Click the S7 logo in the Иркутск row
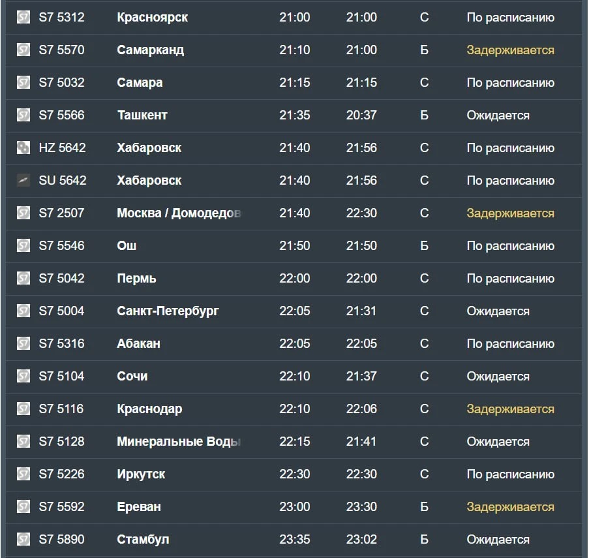589x558 pixels. click(23, 474)
